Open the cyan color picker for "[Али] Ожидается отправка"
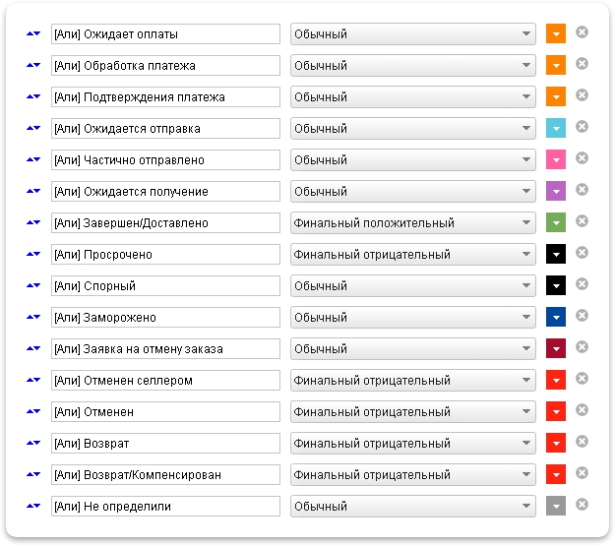Image resolution: width=615 pixels, height=546 pixels. click(x=556, y=128)
